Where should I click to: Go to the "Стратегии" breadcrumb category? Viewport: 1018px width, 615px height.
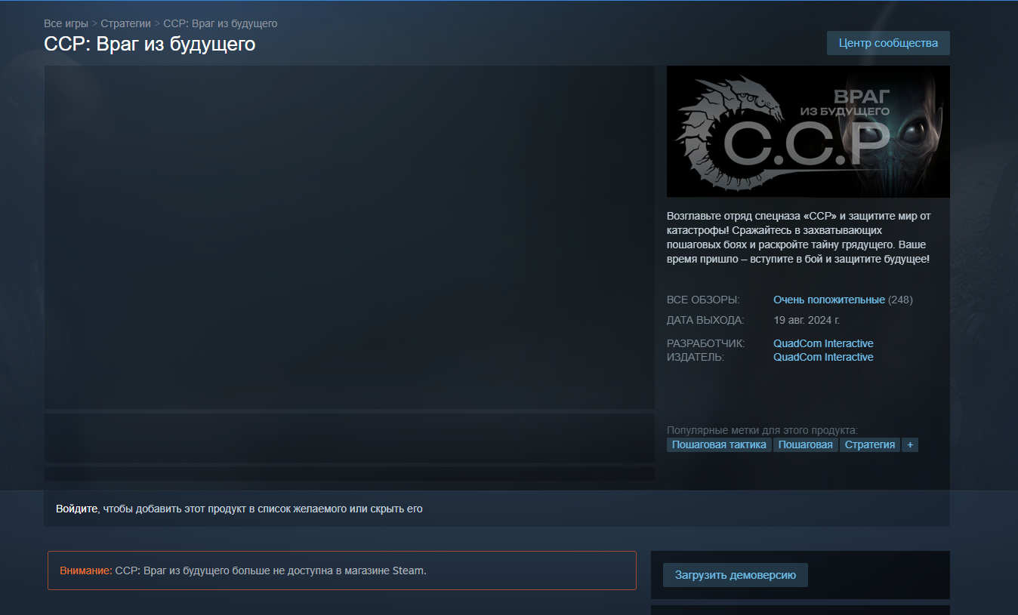pyautogui.click(x=126, y=23)
